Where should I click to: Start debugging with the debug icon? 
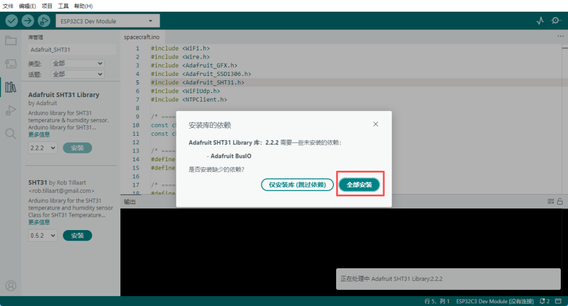44,21
